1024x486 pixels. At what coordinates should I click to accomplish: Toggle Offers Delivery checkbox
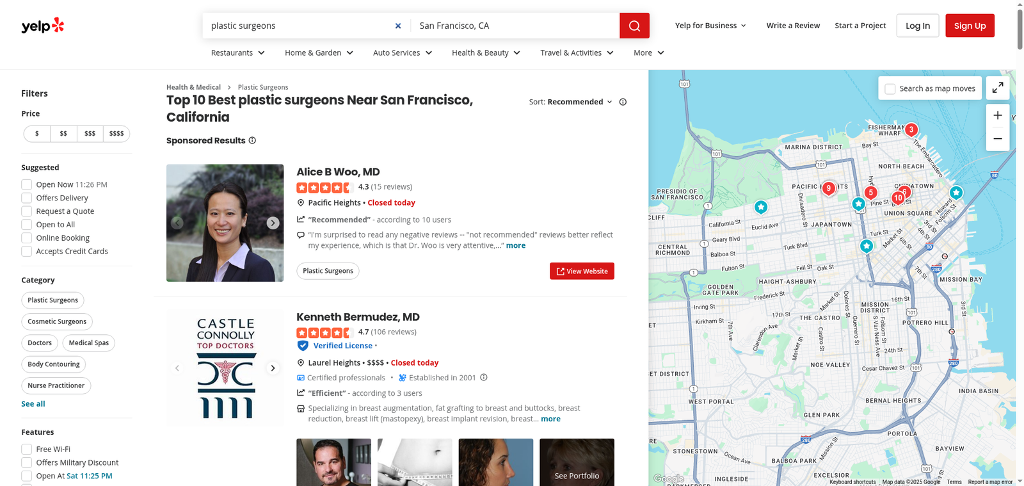[x=27, y=198]
